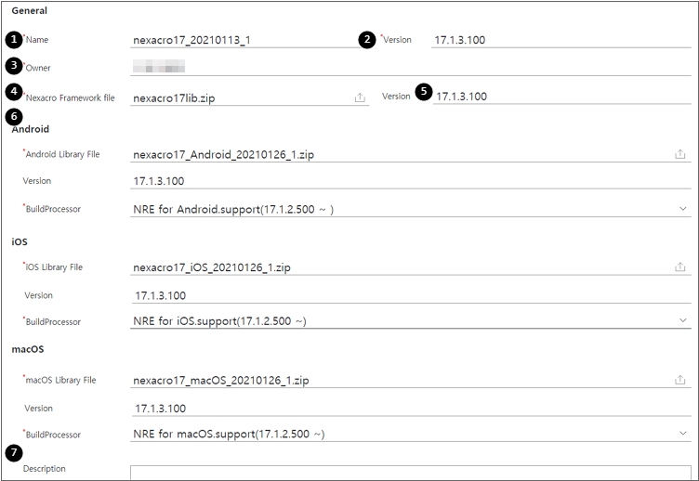699x481 pixels.
Task: Click the macOS Version field
Action: point(412,408)
